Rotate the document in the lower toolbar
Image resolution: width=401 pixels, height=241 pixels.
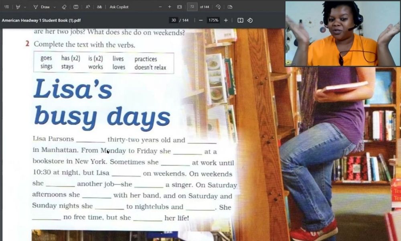point(250,20)
